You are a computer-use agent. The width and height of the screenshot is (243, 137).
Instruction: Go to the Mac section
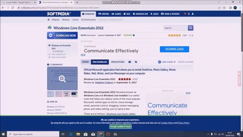pos(127,14)
